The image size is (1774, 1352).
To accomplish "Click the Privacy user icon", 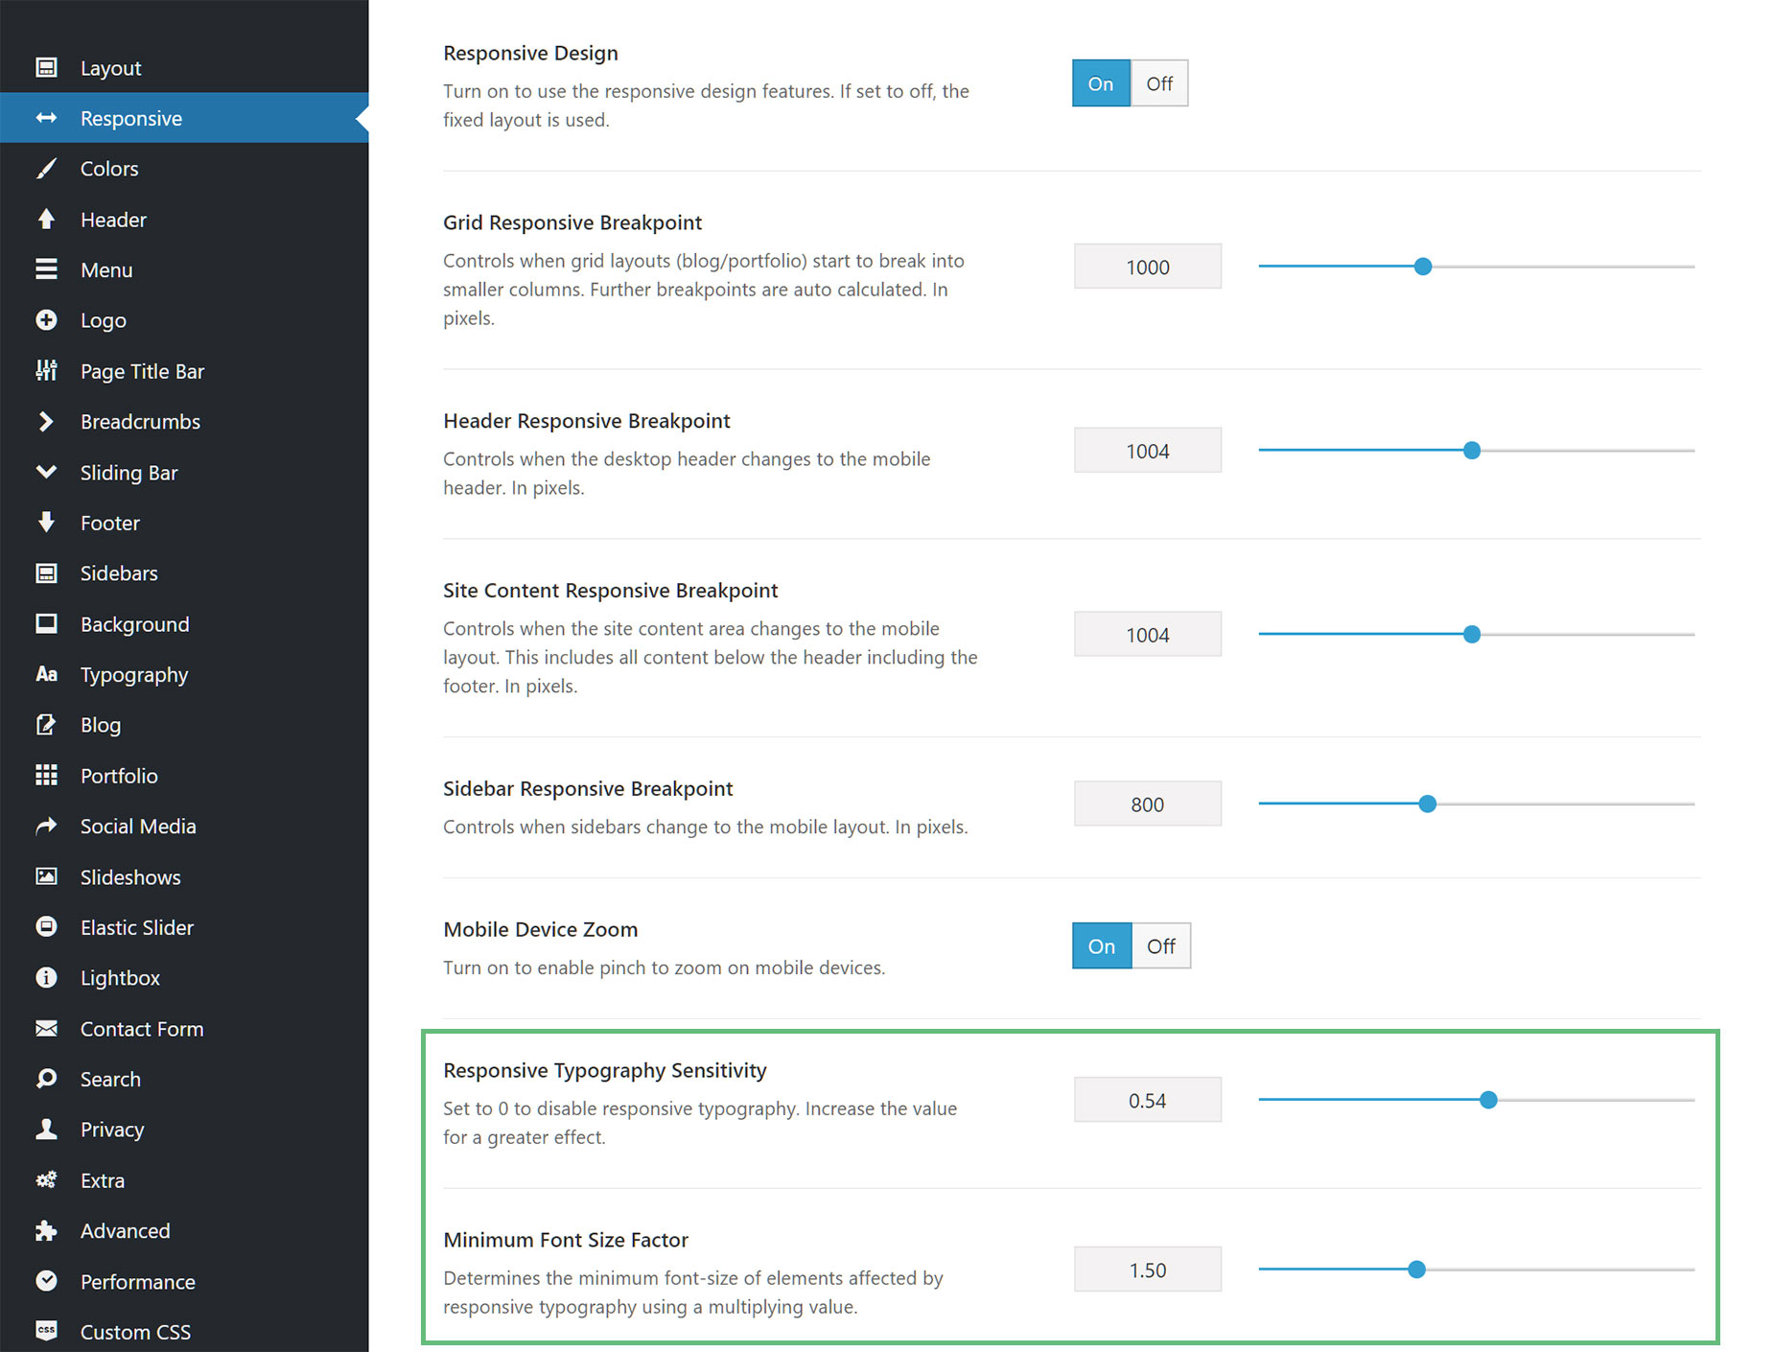I will [x=46, y=1129].
